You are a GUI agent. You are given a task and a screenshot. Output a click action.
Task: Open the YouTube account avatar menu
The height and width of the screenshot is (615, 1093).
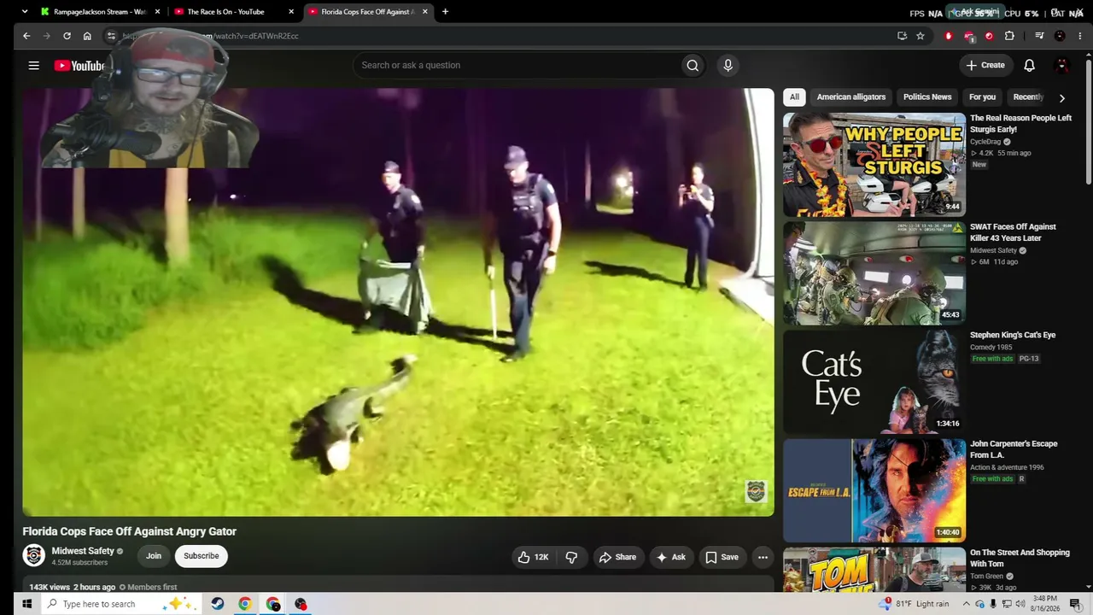tap(1062, 65)
